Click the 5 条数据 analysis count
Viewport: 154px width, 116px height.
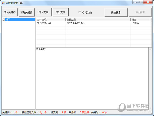pyautogui.click(x=84, y=112)
